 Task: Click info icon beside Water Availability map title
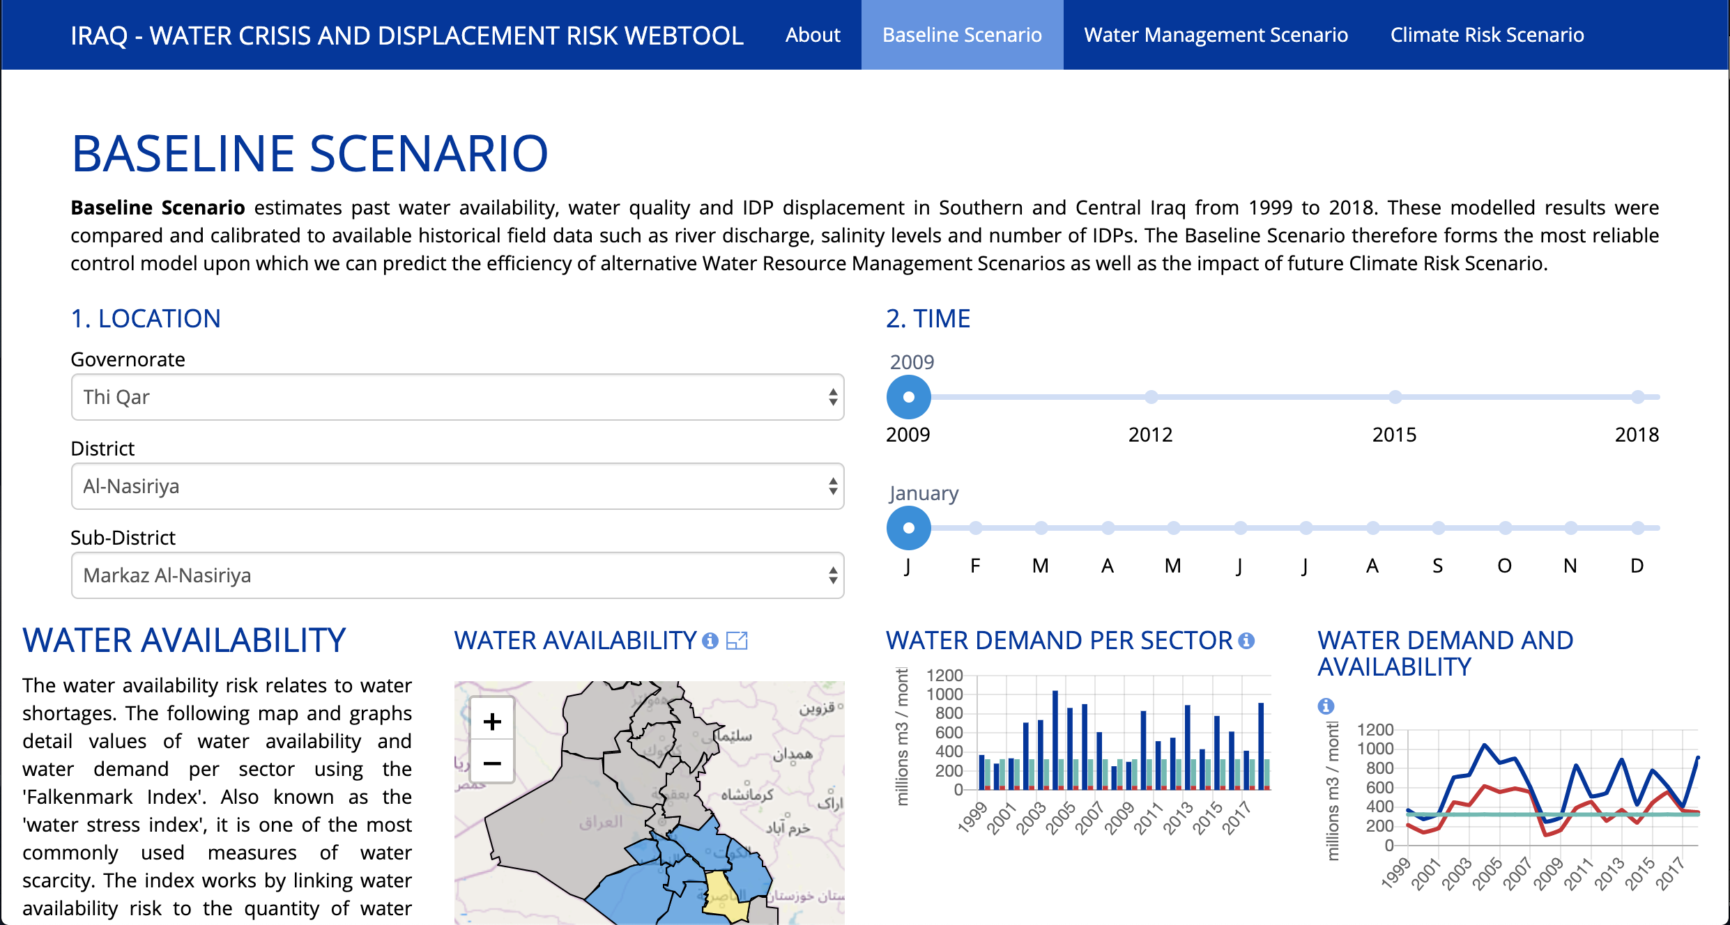point(710,641)
